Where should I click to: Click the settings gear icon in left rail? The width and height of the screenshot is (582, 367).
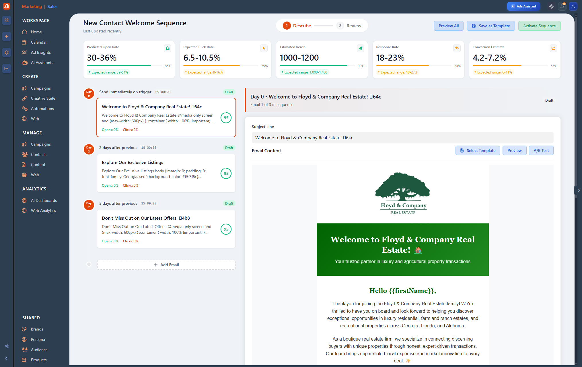(6, 53)
